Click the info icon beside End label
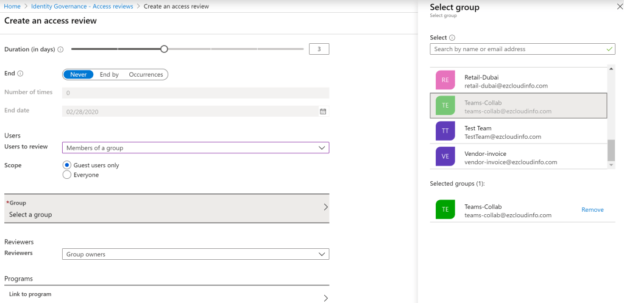Screen dimensions: 624x303 (x=20, y=74)
